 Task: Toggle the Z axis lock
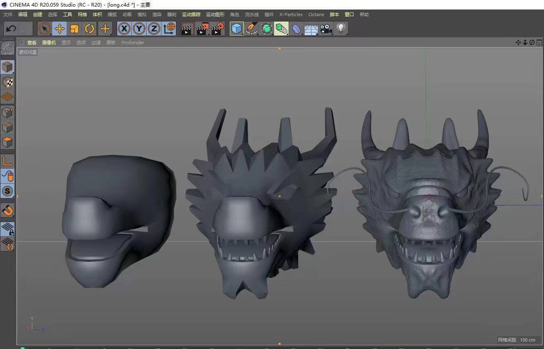154,29
